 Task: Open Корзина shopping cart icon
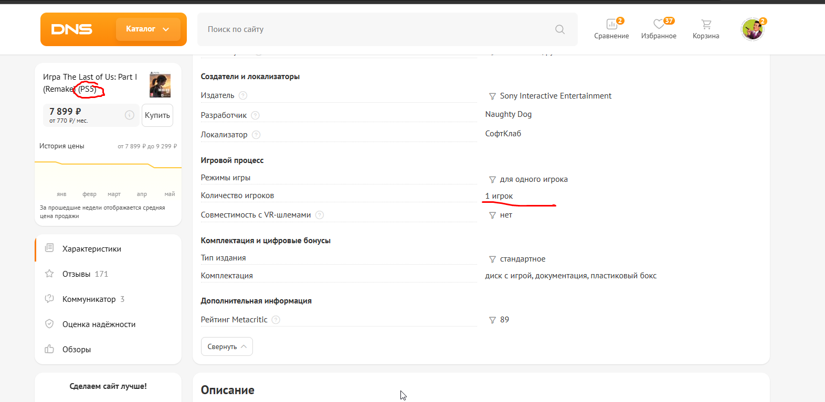pyautogui.click(x=706, y=29)
